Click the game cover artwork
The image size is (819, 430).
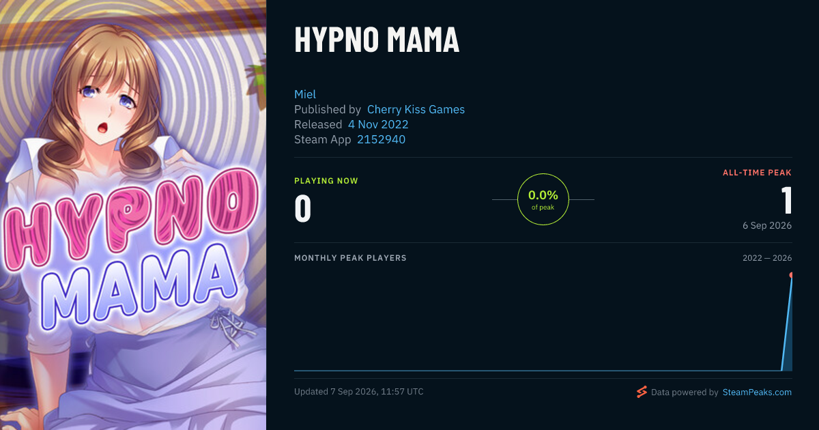[x=133, y=215]
